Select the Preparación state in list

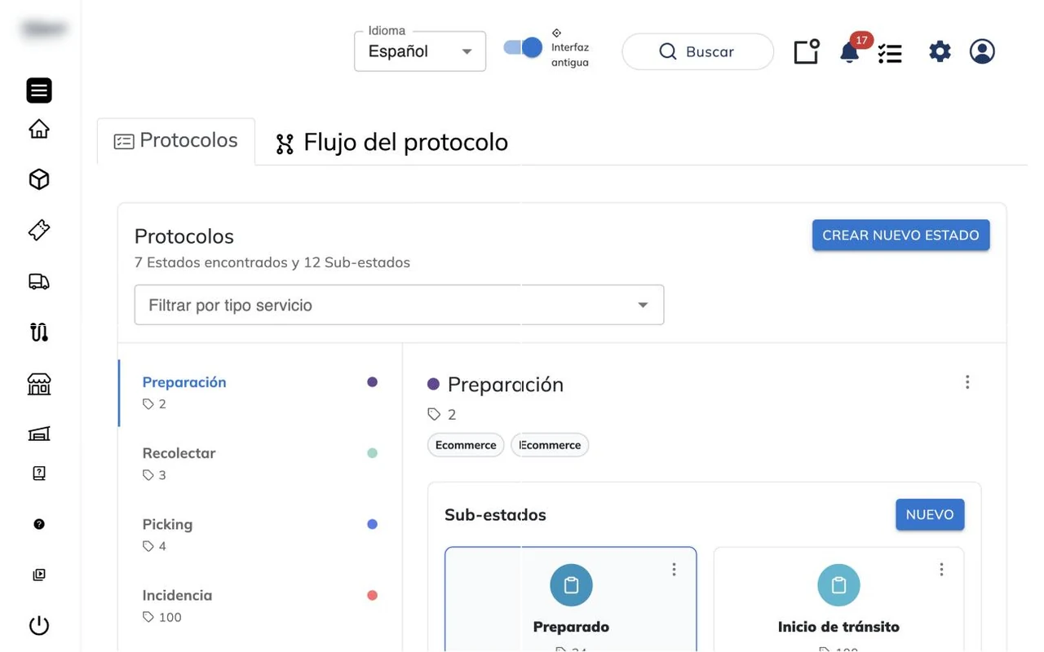(260, 392)
